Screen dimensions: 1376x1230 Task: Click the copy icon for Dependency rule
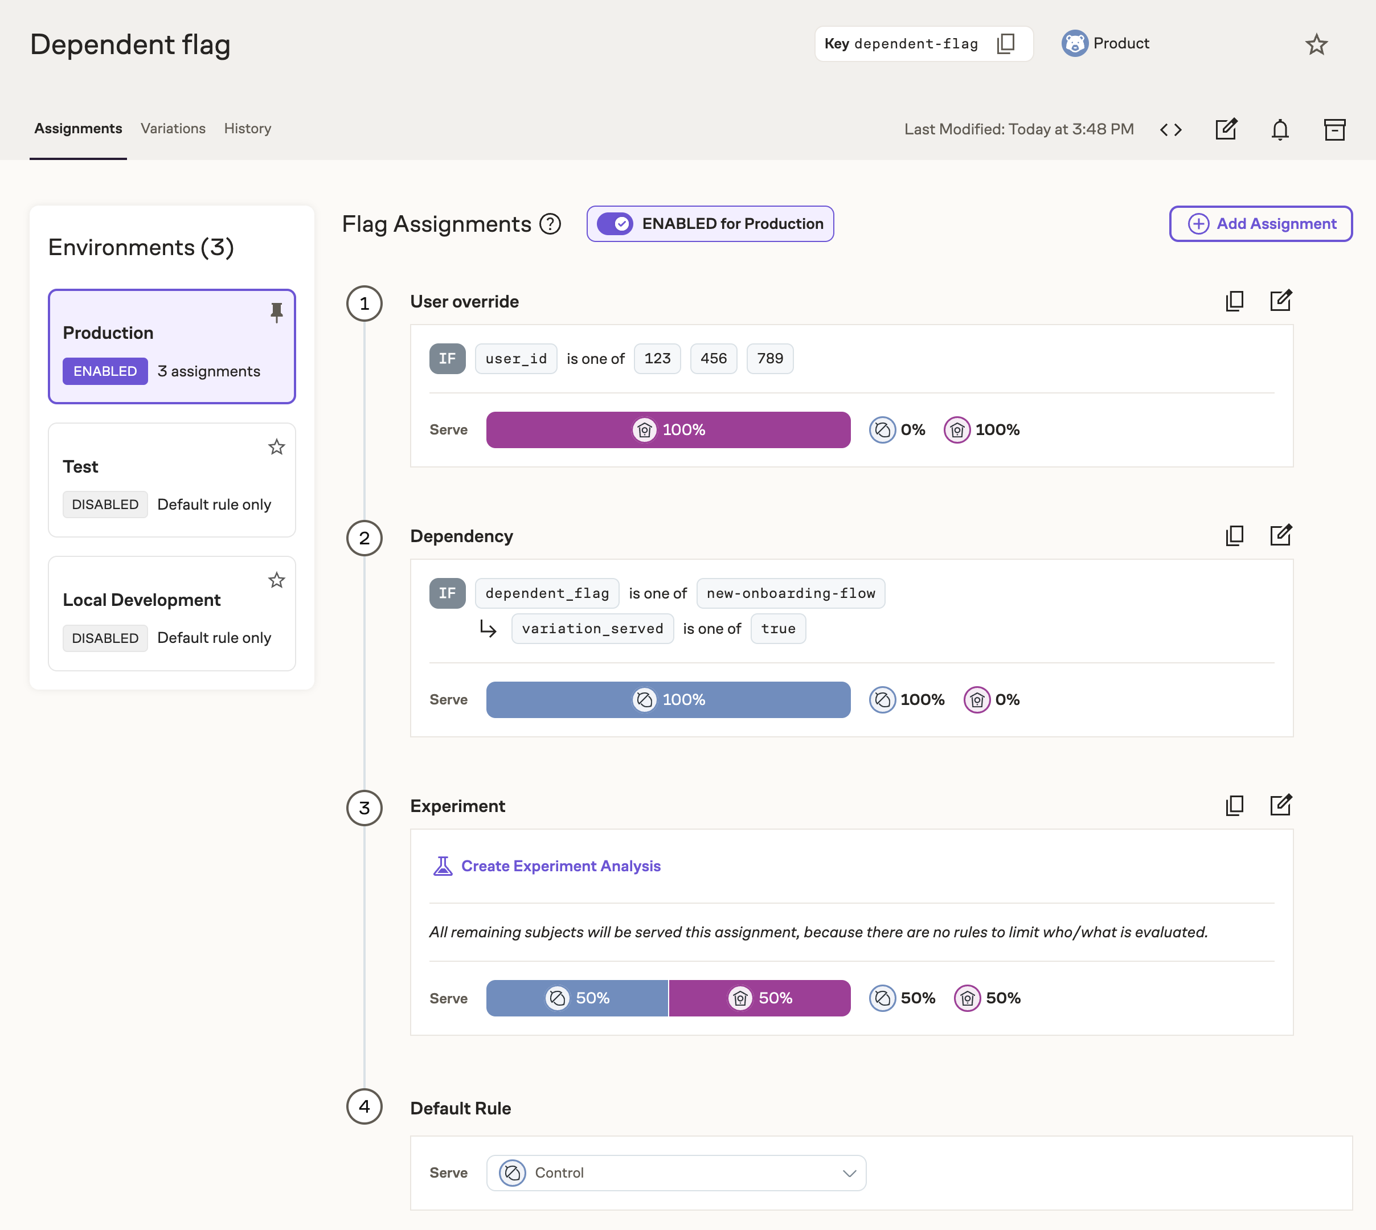point(1235,534)
